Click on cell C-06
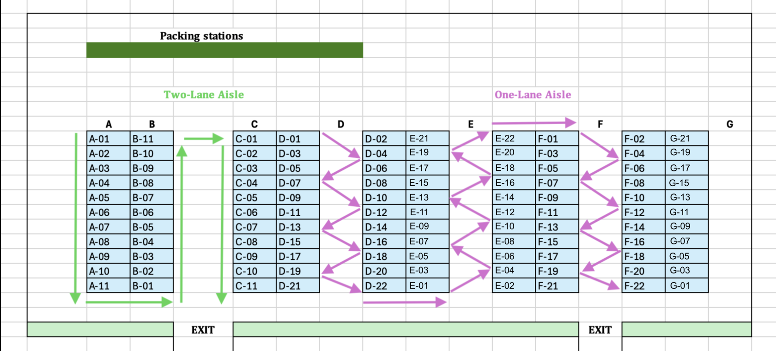This screenshot has height=351, width=776. click(254, 212)
